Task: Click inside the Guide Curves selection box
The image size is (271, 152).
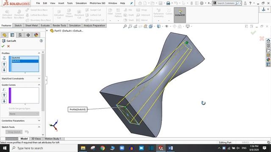Action: point(25,95)
